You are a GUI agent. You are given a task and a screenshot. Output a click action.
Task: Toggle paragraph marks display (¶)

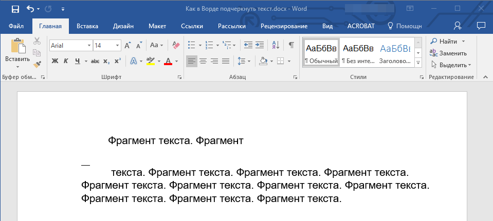(291, 45)
